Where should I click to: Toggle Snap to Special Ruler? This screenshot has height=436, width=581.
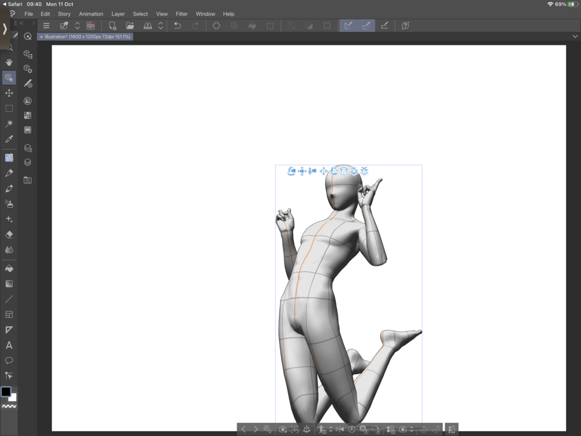366,25
